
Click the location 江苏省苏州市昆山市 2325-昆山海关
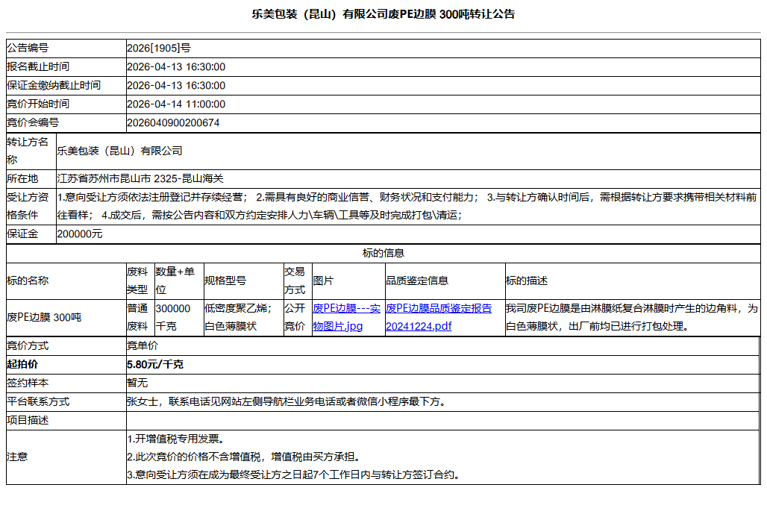(x=140, y=178)
